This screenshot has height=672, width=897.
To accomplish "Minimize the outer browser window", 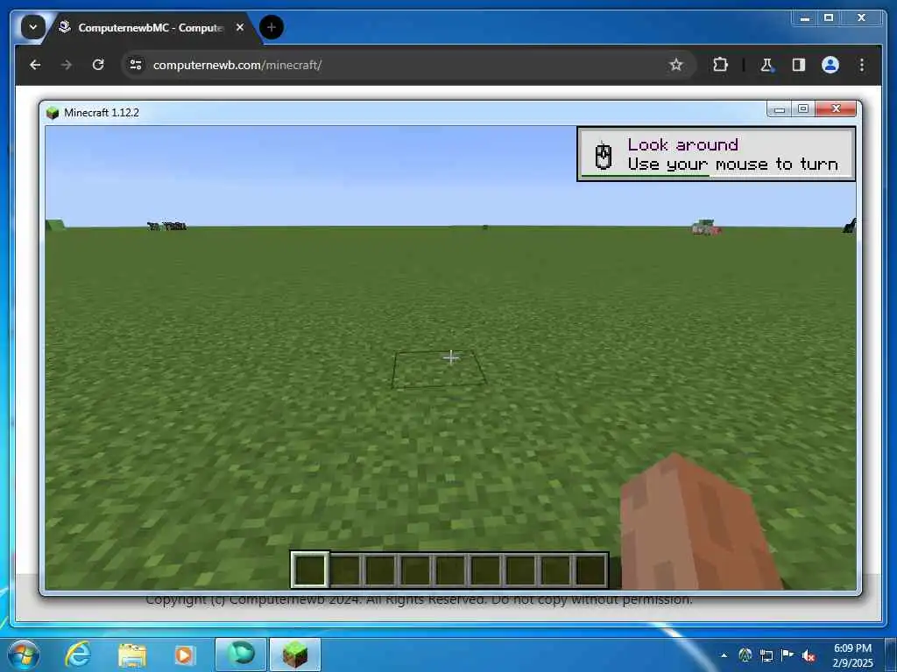I will [x=805, y=18].
